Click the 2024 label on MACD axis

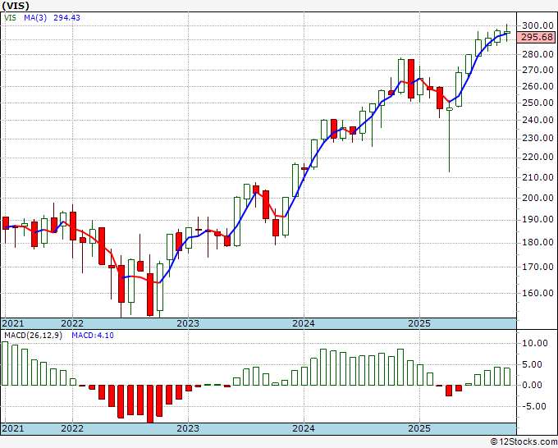click(304, 428)
